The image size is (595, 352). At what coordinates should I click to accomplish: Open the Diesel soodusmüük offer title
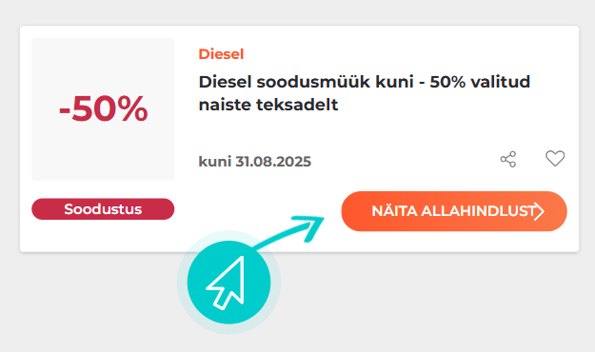pyautogui.click(x=365, y=93)
